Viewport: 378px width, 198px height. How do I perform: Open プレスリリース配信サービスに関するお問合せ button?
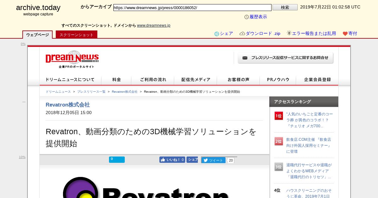(x=285, y=58)
